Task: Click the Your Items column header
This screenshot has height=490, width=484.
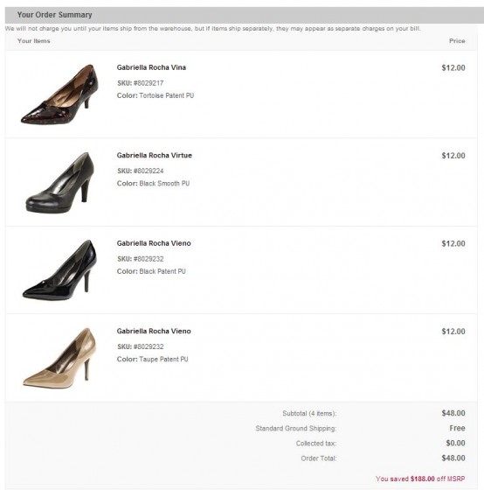Action: coord(34,41)
